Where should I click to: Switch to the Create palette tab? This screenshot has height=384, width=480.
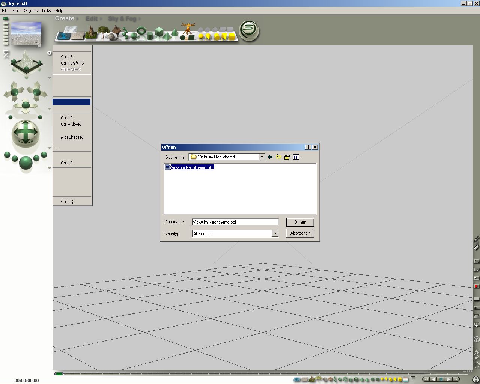pyautogui.click(x=65, y=18)
